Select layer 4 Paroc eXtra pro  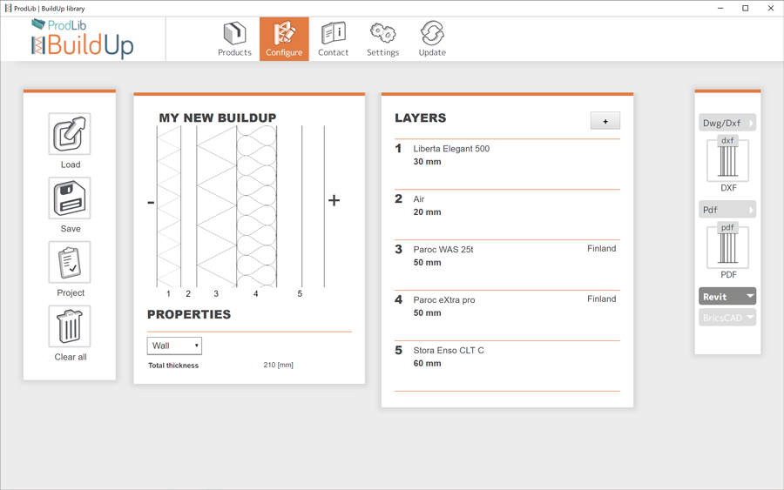click(x=507, y=315)
